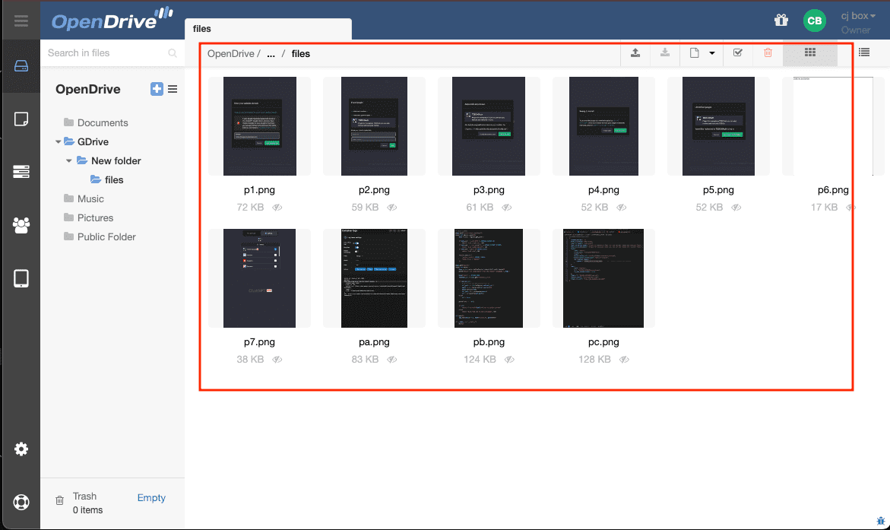This screenshot has width=890, height=530.
Task: Click the files breadcrumb
Action: point(301,53)
